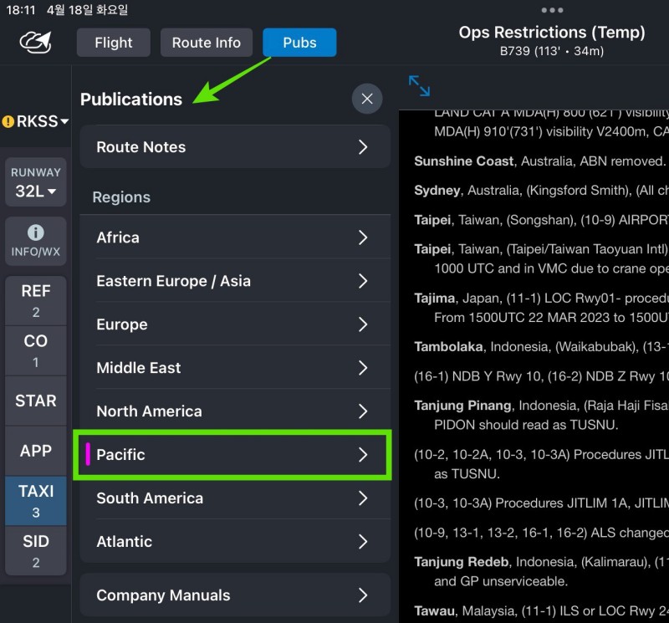Switch to the Route Info tab
This screenshot has width=669, height=623.
(206, 43)
